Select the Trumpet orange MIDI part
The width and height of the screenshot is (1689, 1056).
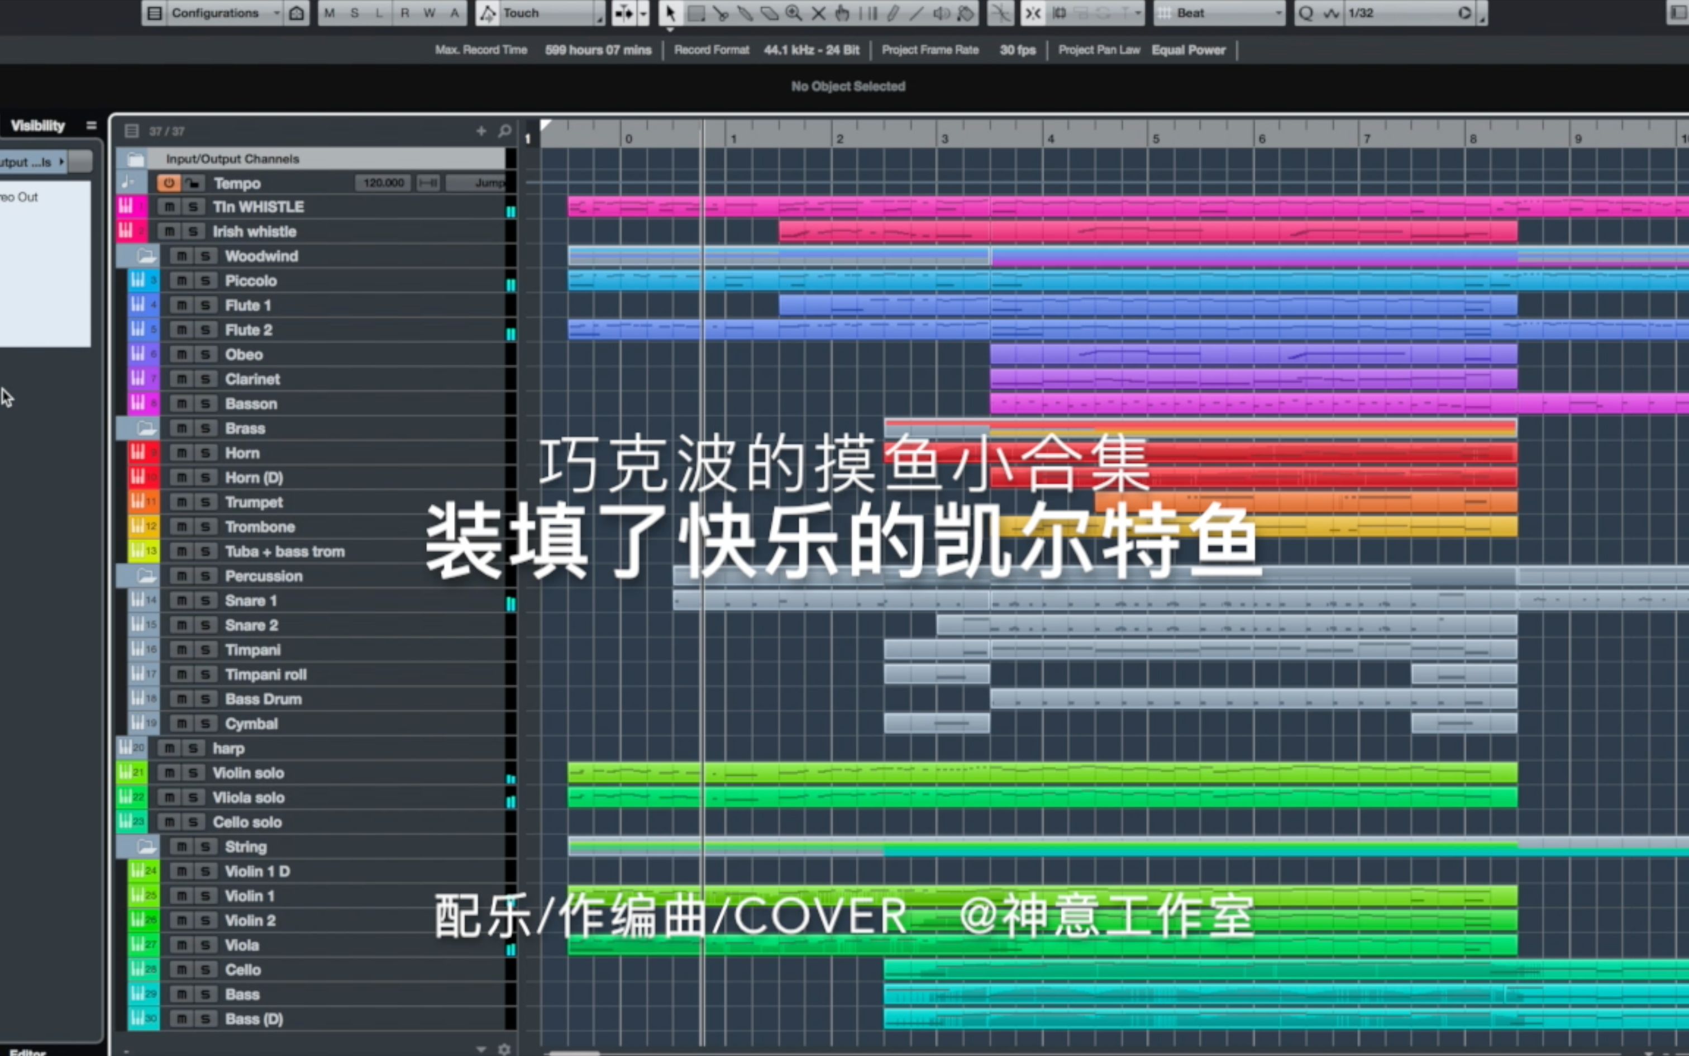(x=1305, y=502)
